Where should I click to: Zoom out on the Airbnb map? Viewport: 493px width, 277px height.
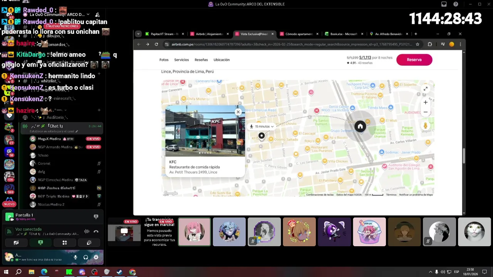[x=425, y=112]
